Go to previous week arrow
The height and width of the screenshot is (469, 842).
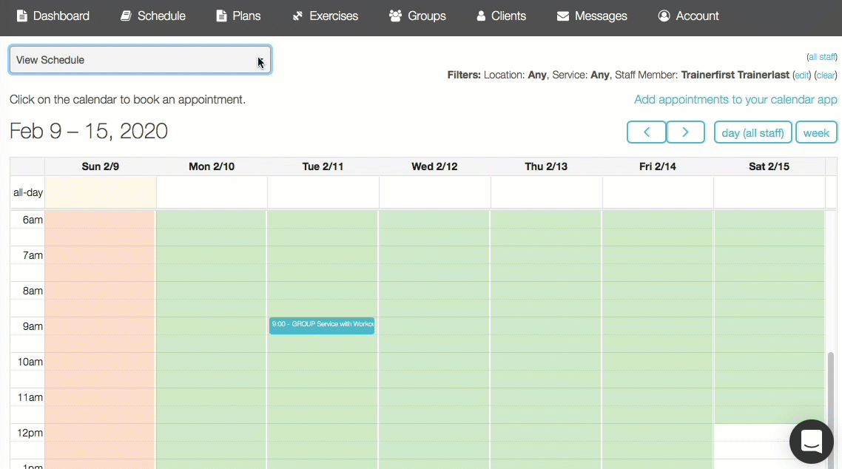[x=647, y=132]
